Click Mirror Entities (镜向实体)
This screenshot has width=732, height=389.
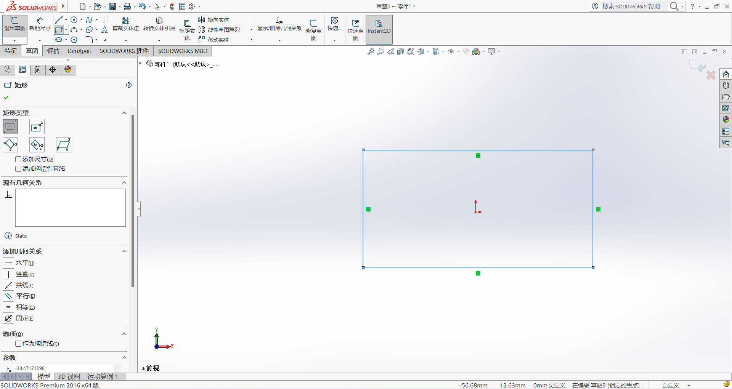[x=213, y=20]
